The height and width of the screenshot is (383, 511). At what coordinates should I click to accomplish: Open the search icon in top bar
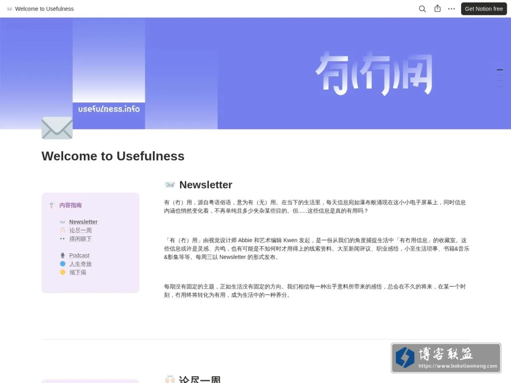pyautogui.click(x=422, y=9)
